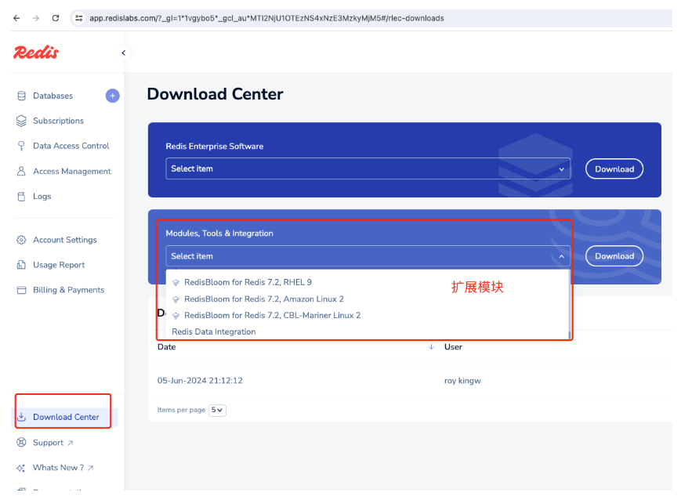Select the Redis Data Integration group entry
This screenshot has height=496, width=692.
pos(214,332)
